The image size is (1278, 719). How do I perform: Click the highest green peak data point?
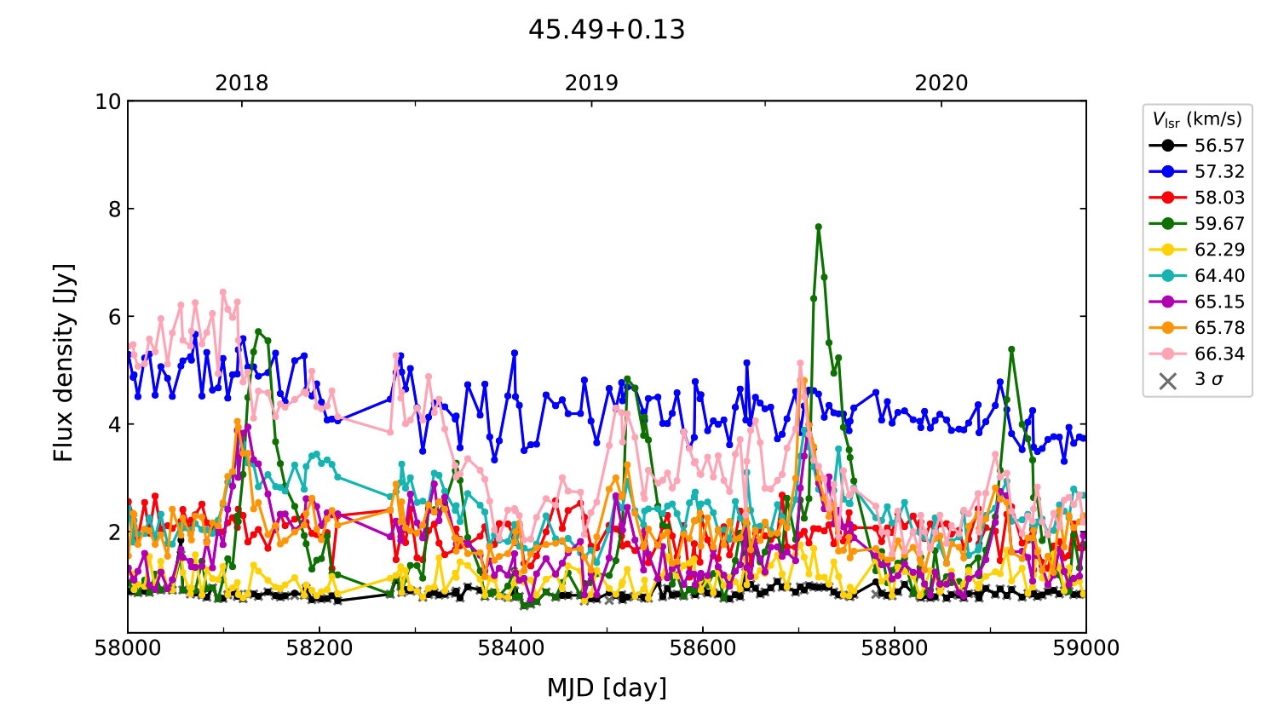pyautogui.click(x=819, y=227)
